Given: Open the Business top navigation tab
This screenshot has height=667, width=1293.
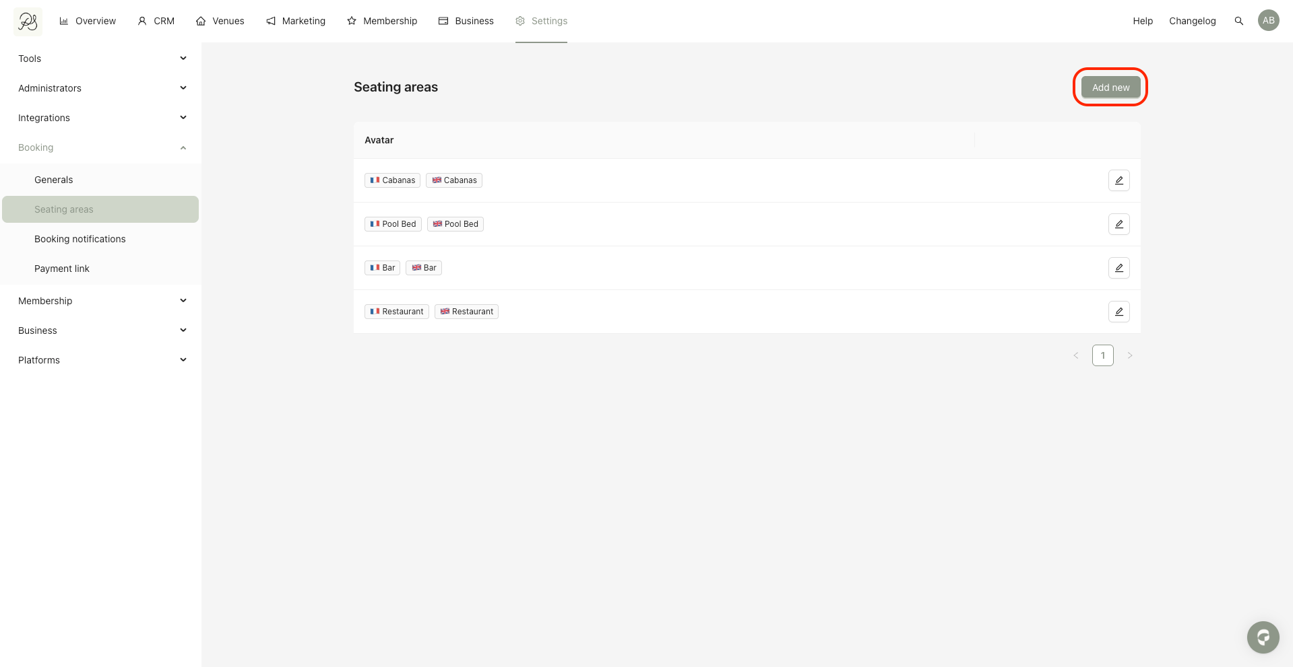Looking at the screenshot, I should (466, 21).
